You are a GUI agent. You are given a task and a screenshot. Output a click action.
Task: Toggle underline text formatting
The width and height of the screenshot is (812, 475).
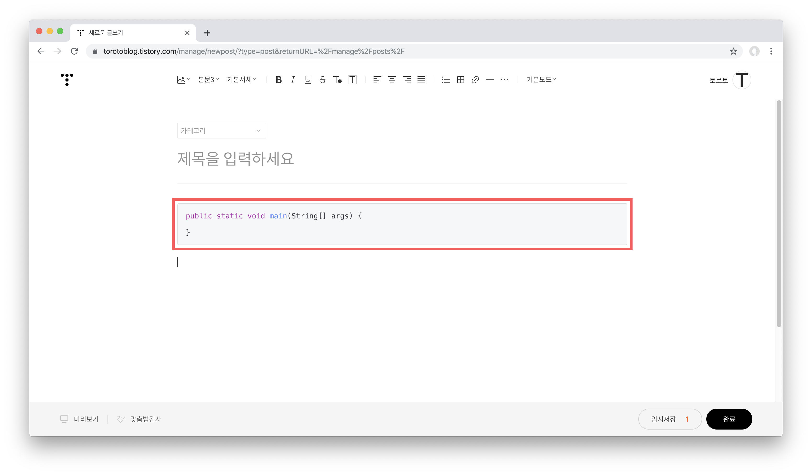(x=308, y=80)
